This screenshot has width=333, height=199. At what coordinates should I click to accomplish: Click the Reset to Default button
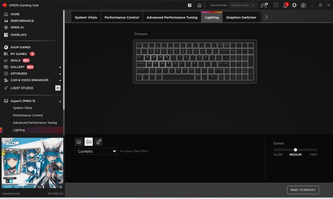(303, 190)
